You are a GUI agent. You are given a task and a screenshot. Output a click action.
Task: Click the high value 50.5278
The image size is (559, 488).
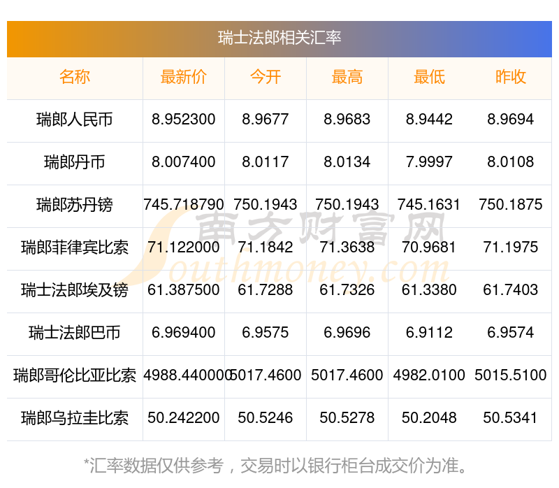pyautogui.click(x=347, y=417)
